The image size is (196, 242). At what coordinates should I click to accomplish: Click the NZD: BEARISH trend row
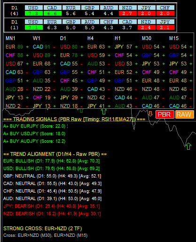click(x=52, y=214)
